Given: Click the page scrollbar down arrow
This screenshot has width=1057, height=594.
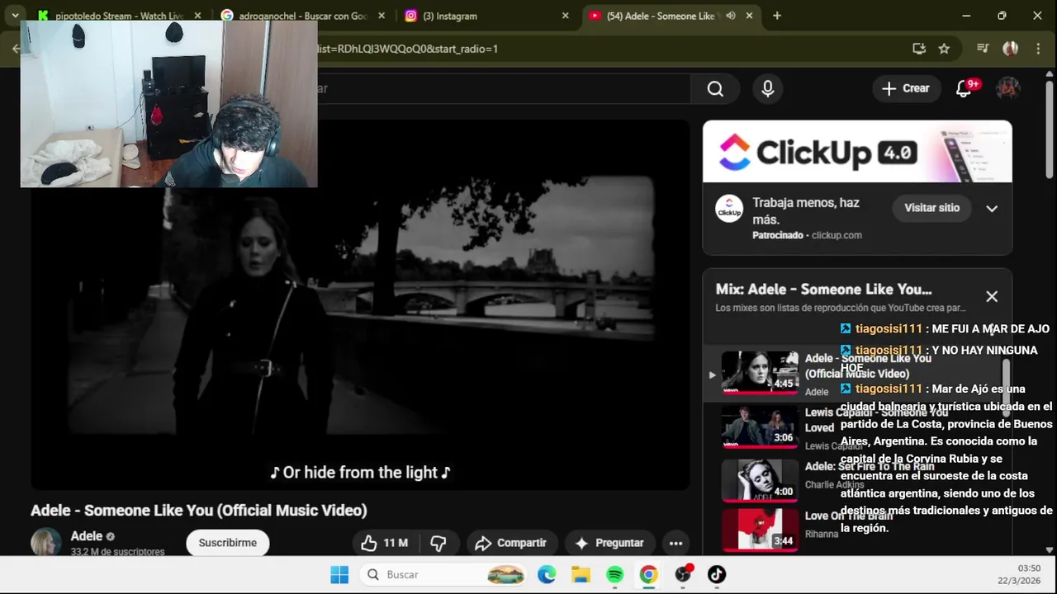Looking at the screenshot, I should (x=1050, y=550).
